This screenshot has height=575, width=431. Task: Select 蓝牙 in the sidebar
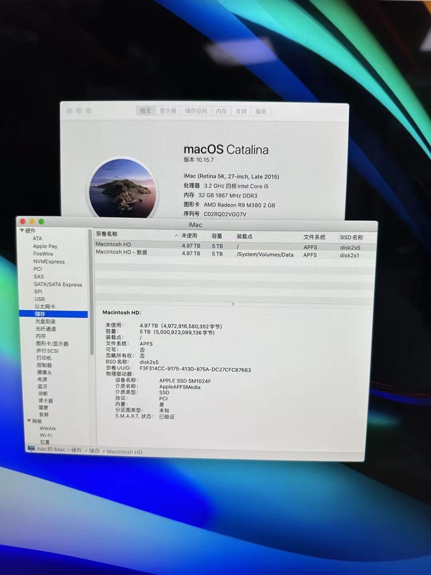click(43, 387)
